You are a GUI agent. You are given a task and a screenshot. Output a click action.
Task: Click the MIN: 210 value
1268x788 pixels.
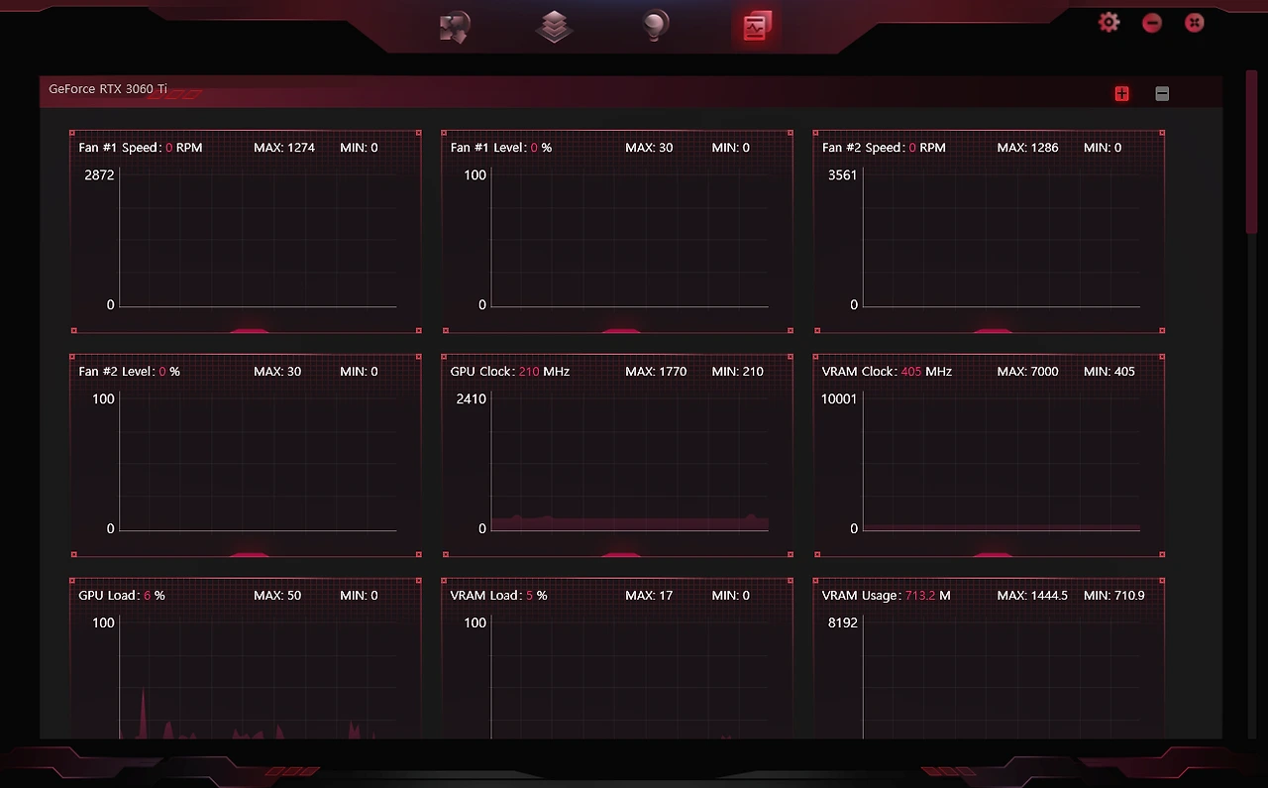[738, 372]
